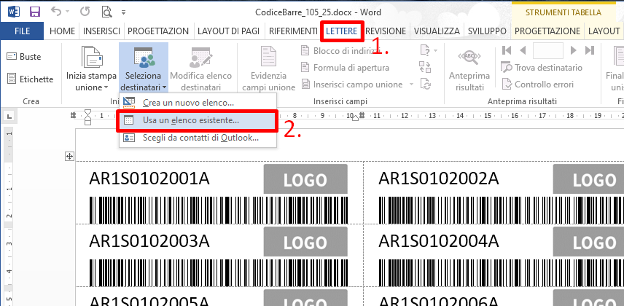
Task: Switch to the VISUALIZZA tab
Action: pyautogui.click(x=437, y=31)
